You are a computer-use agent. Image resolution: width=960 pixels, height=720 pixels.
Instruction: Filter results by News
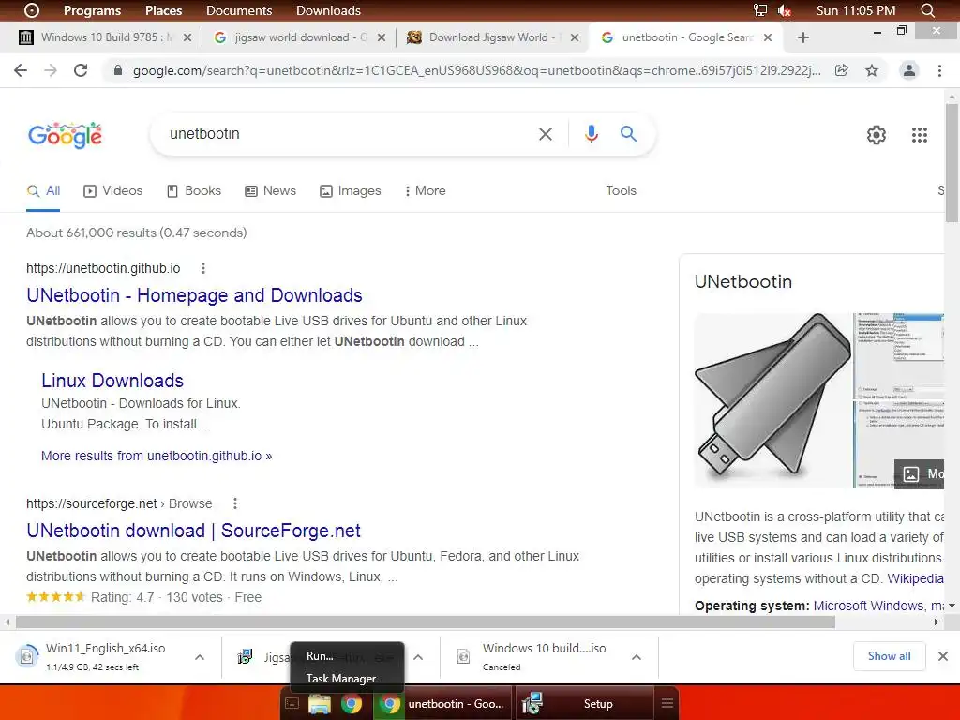click(270, 191)
